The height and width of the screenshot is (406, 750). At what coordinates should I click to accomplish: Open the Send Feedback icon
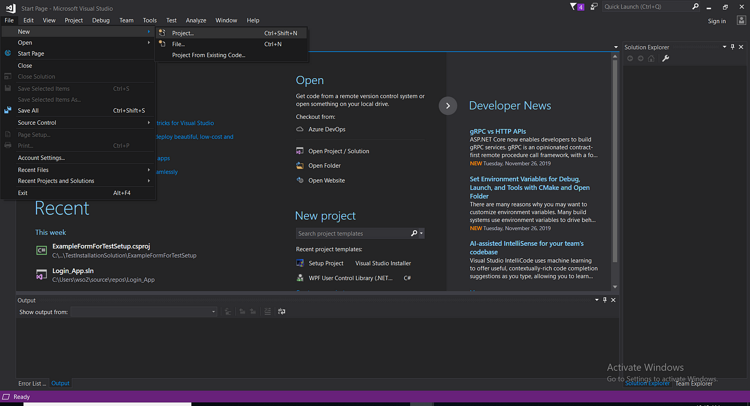pyautogui.click(x=594, y=6)
